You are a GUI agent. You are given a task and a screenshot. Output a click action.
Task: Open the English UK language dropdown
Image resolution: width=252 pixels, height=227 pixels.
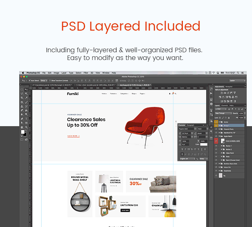coord(187,159)
